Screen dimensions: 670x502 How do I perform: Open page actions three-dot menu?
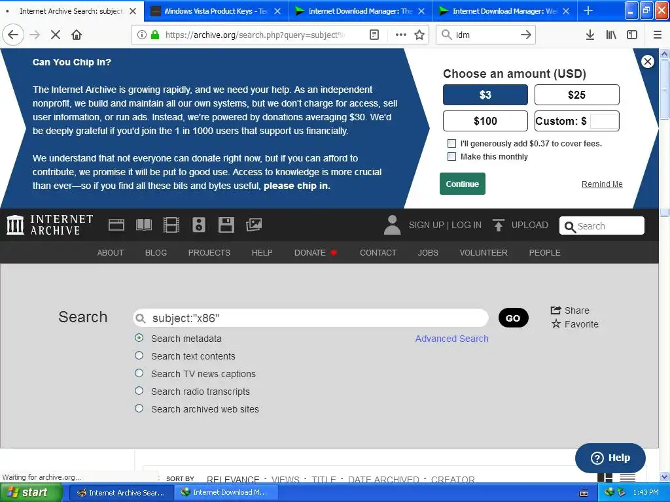point(401,35)
